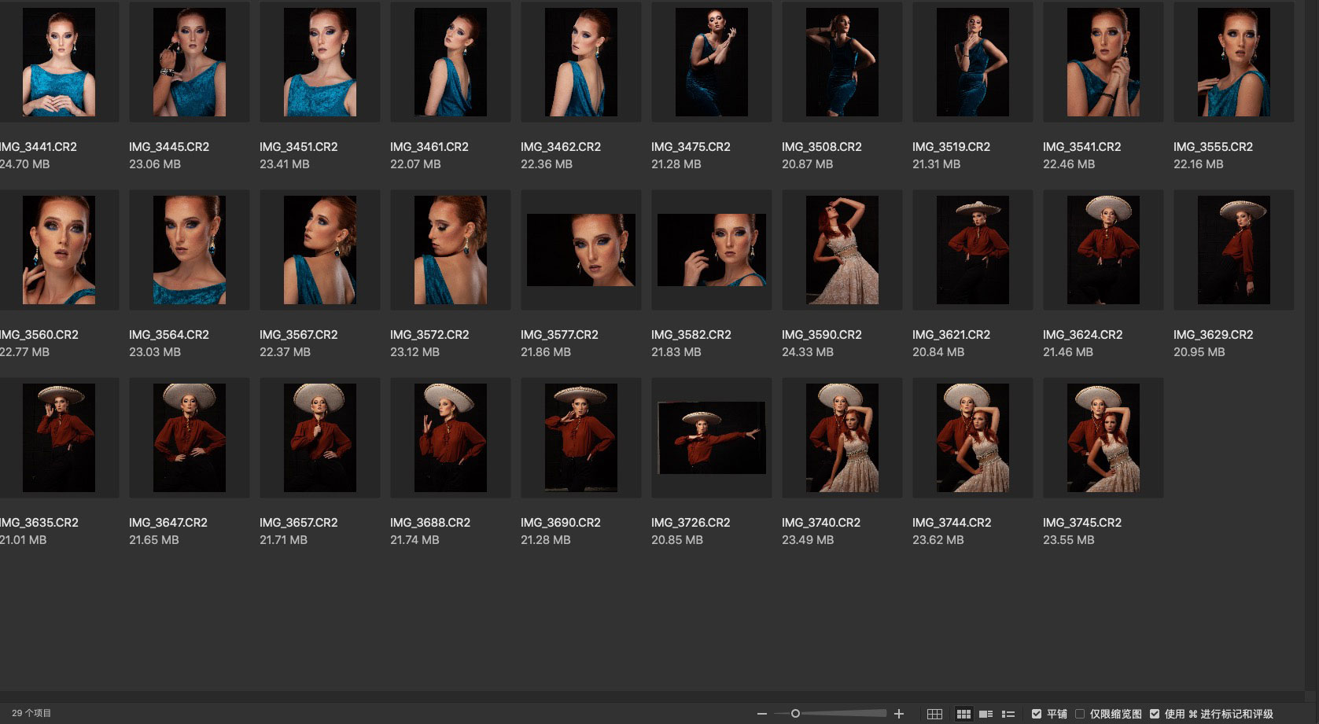Select thumbnail IMG_3555.CR2
This screenshot has height=724, width=1319.
(1233, 62)
